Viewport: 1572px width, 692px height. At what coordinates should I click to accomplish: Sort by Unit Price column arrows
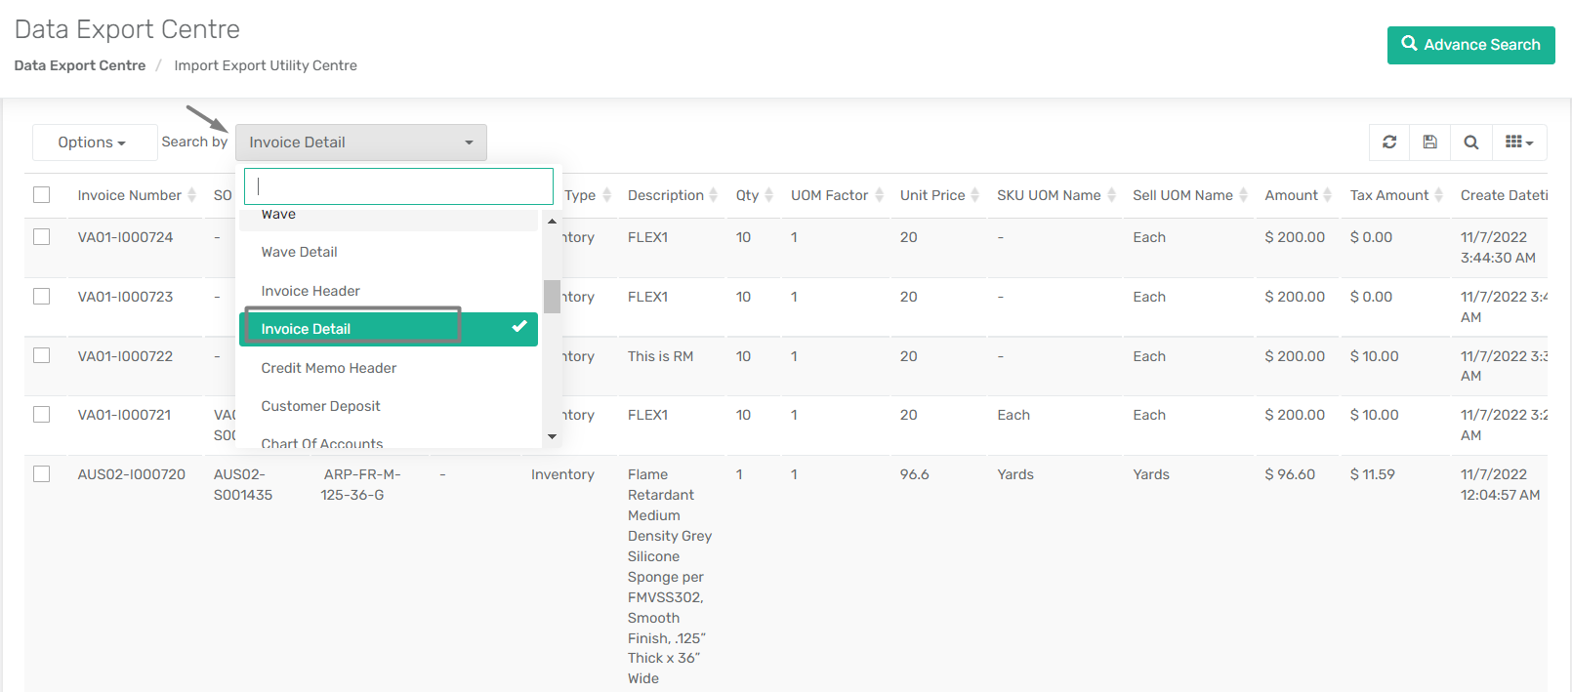(974, 195)
